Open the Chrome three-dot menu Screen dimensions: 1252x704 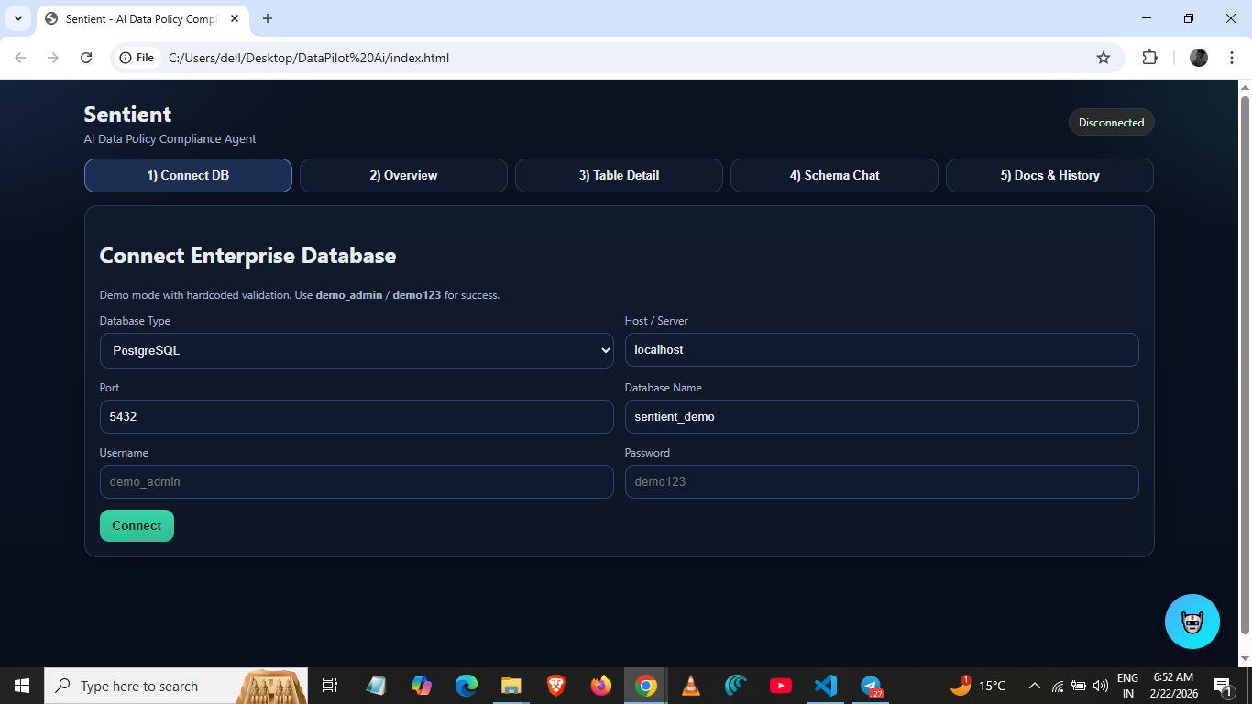click(1231, 58)
